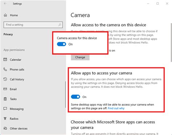Open the Call history permissions page

[x=17, y=79]
